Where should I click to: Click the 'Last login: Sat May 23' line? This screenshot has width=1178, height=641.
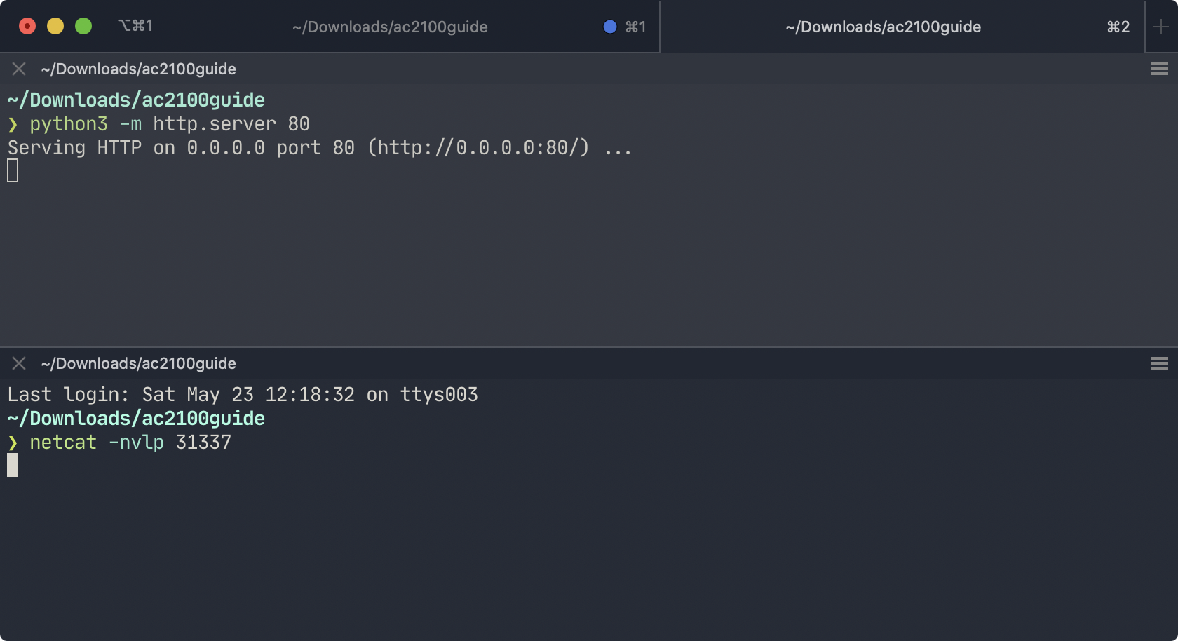pyautogui.click(x=243, y=395)
